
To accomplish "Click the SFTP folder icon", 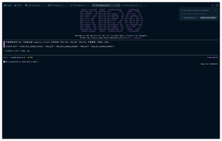I will pos(15,5).
